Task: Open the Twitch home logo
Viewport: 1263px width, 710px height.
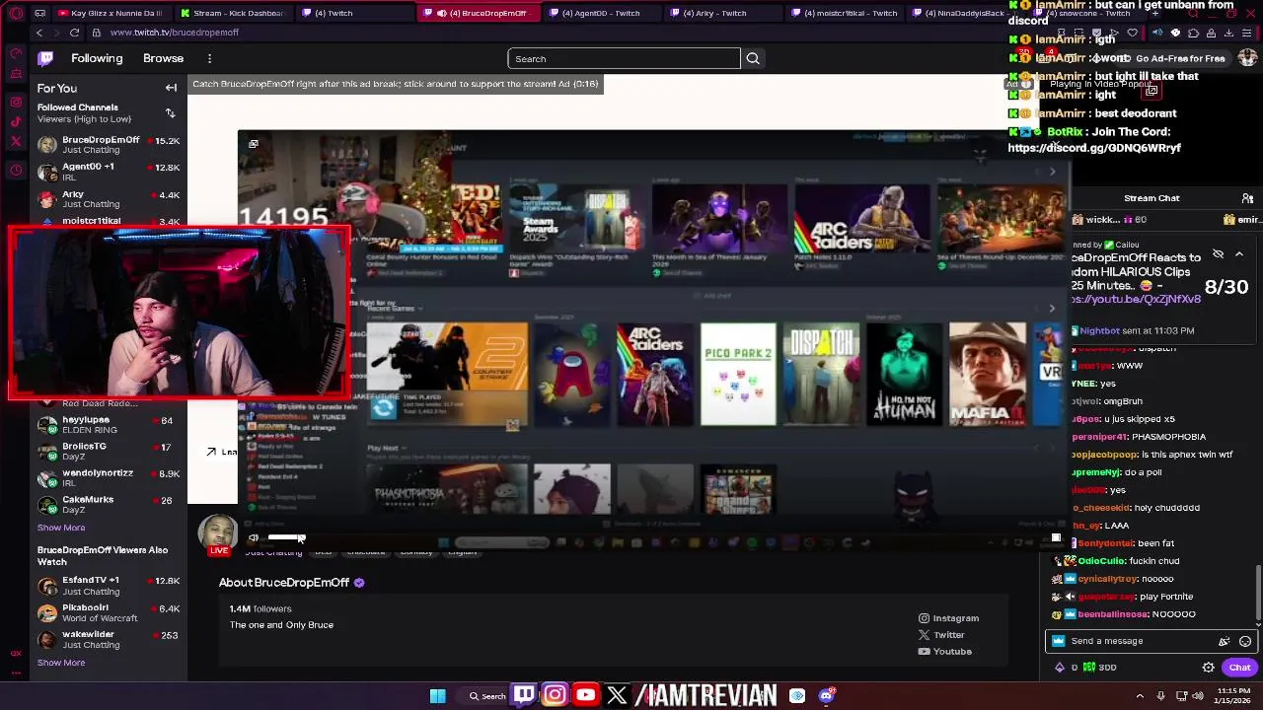Action: 45,58
